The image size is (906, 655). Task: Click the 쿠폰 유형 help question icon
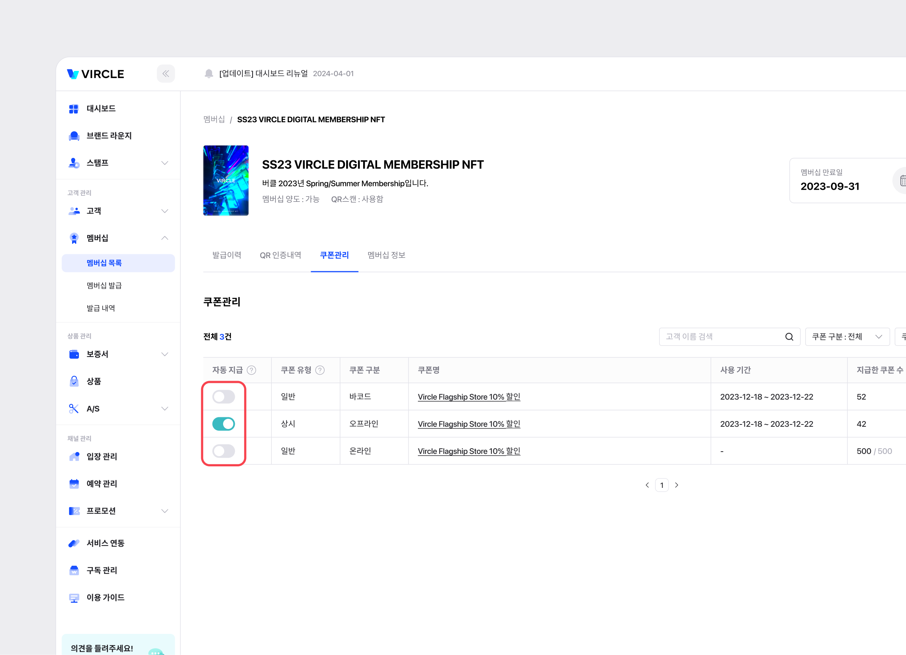point(320,370)
